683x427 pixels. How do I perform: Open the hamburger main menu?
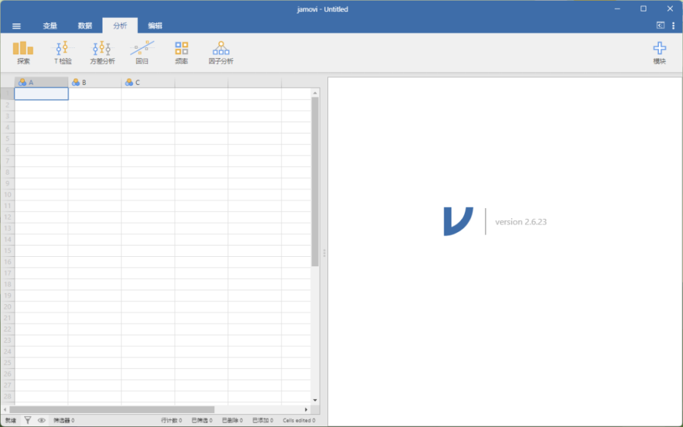pos(17,26)
